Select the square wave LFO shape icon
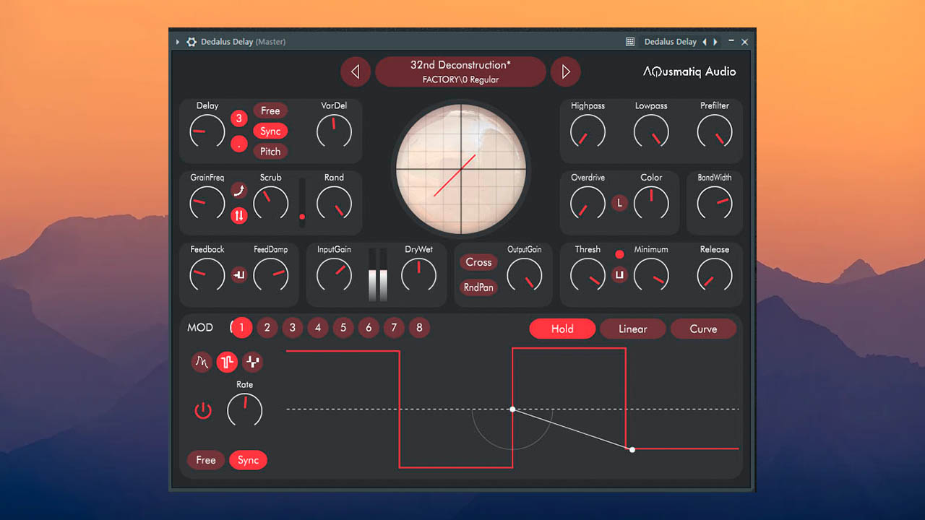The image size is (925, 520). (227, 362)
